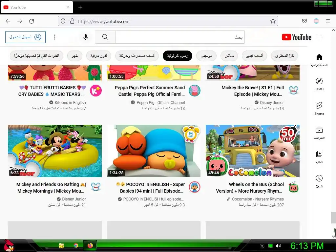Viewport: 336px width, 252px height.
Task: Click the page vertical scrollbar thumb
Action: pyautogui.click(x=333, y=218)
